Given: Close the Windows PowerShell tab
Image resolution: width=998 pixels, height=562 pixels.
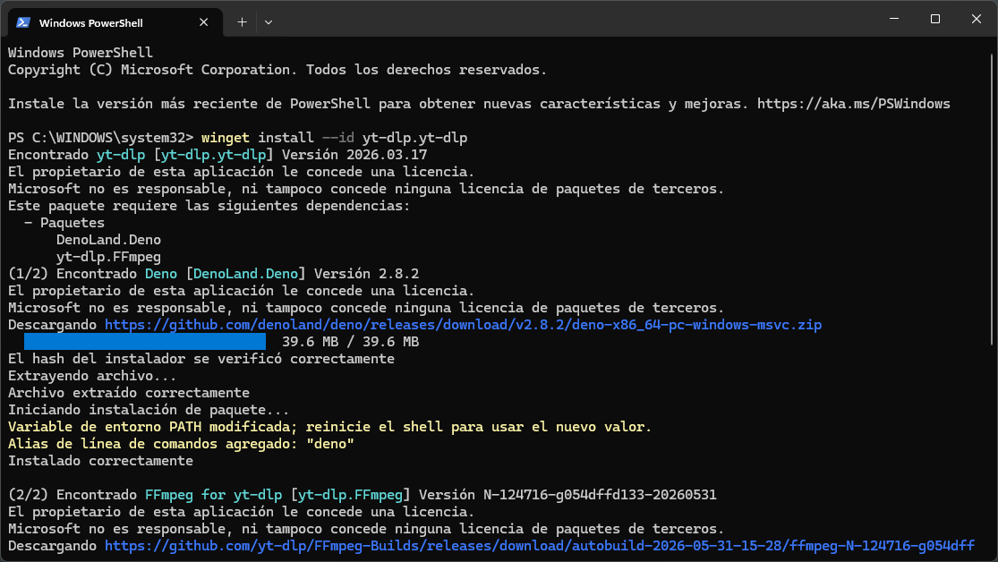Looking at the screenshot, I should pos(204,22).
